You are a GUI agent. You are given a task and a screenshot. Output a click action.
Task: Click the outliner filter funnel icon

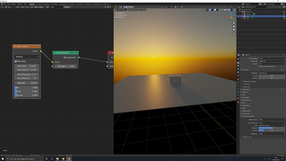280,7
